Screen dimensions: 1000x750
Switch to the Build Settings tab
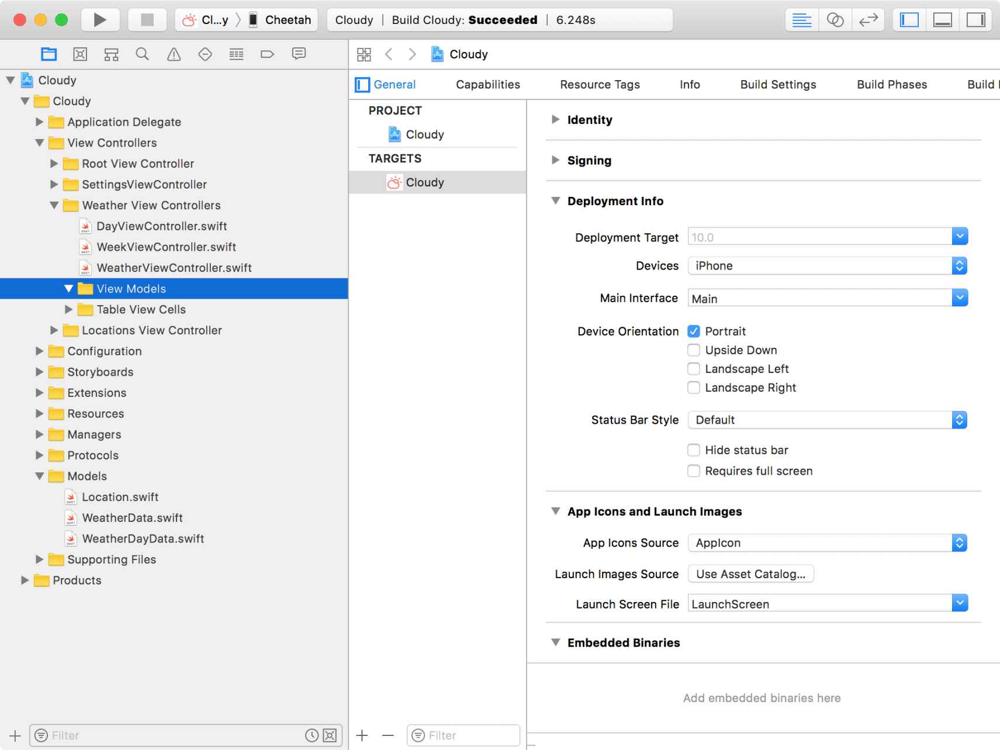[x=778, y=85]
